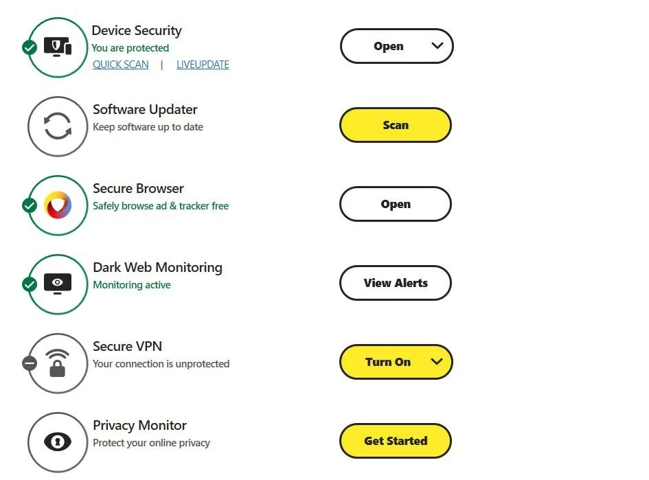
Task: Toggle the Secure Browser protection checkmark
Action: [x=29, y=206]
